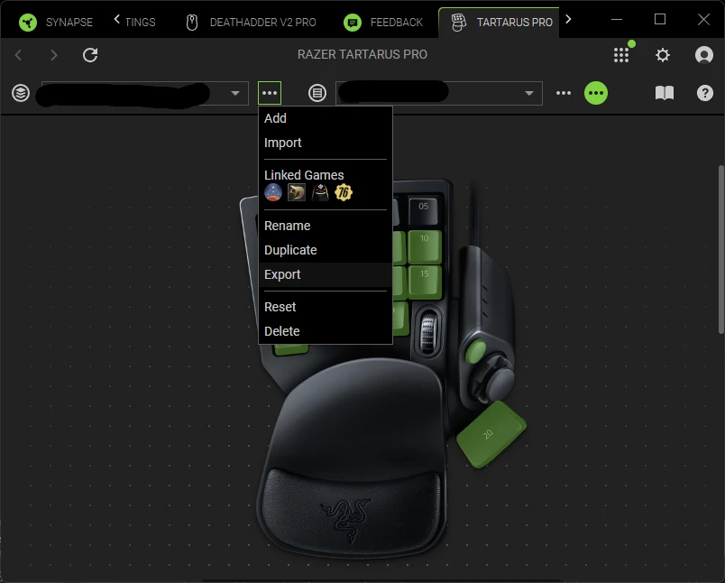Expand the profile selection dropdown
Screen dimensions: 725x583
click(235, 93)
